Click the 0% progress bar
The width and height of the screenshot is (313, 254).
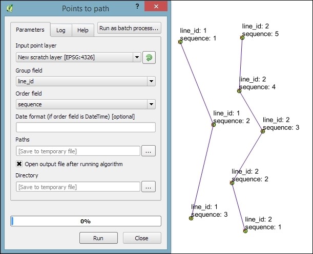[86, 221]
